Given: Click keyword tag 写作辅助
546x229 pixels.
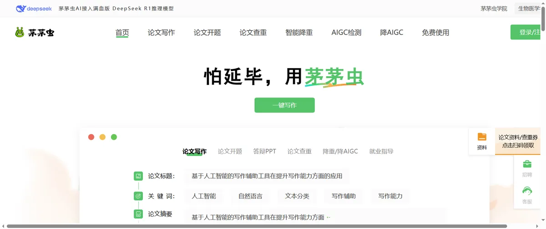Looking at the screenshot, I should pyautogui.click(x=344, y=196).
